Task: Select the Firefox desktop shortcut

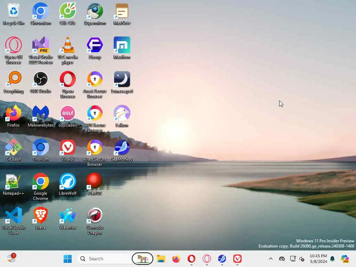Action: click(x=14, y=116)
